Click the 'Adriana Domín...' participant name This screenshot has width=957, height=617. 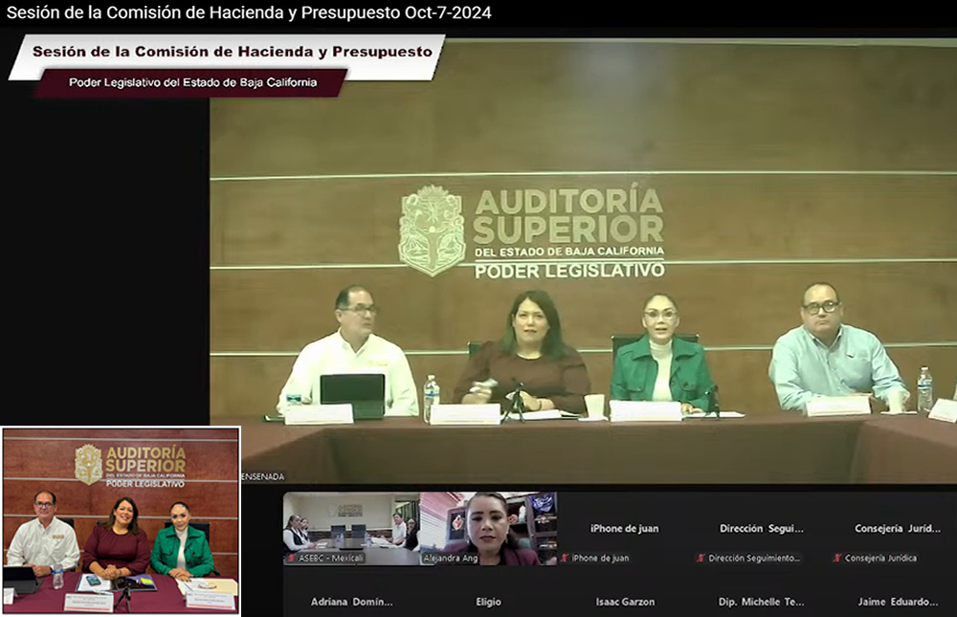point(351,602)
